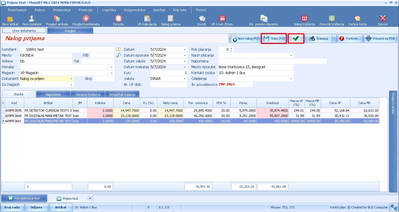This screenshot has height=212, width=399.
Task: Click the note icon beside Komitent field
Action: coord(118,50)
